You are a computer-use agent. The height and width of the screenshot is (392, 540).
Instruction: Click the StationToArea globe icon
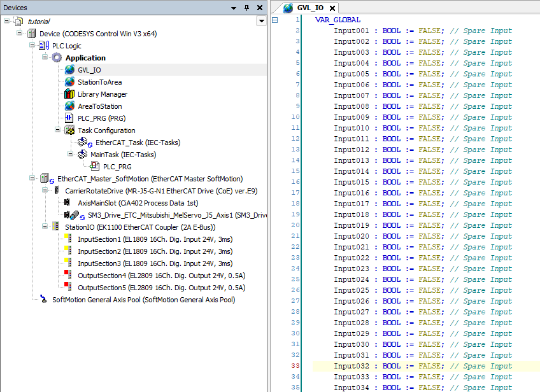point(69,81)
